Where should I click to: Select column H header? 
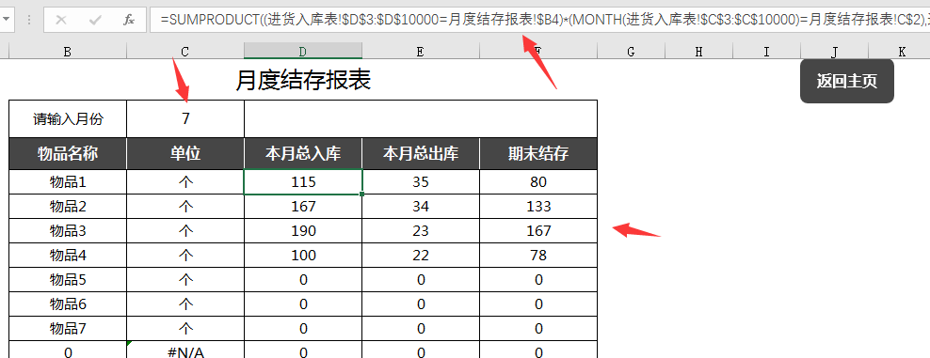(698, 52)
